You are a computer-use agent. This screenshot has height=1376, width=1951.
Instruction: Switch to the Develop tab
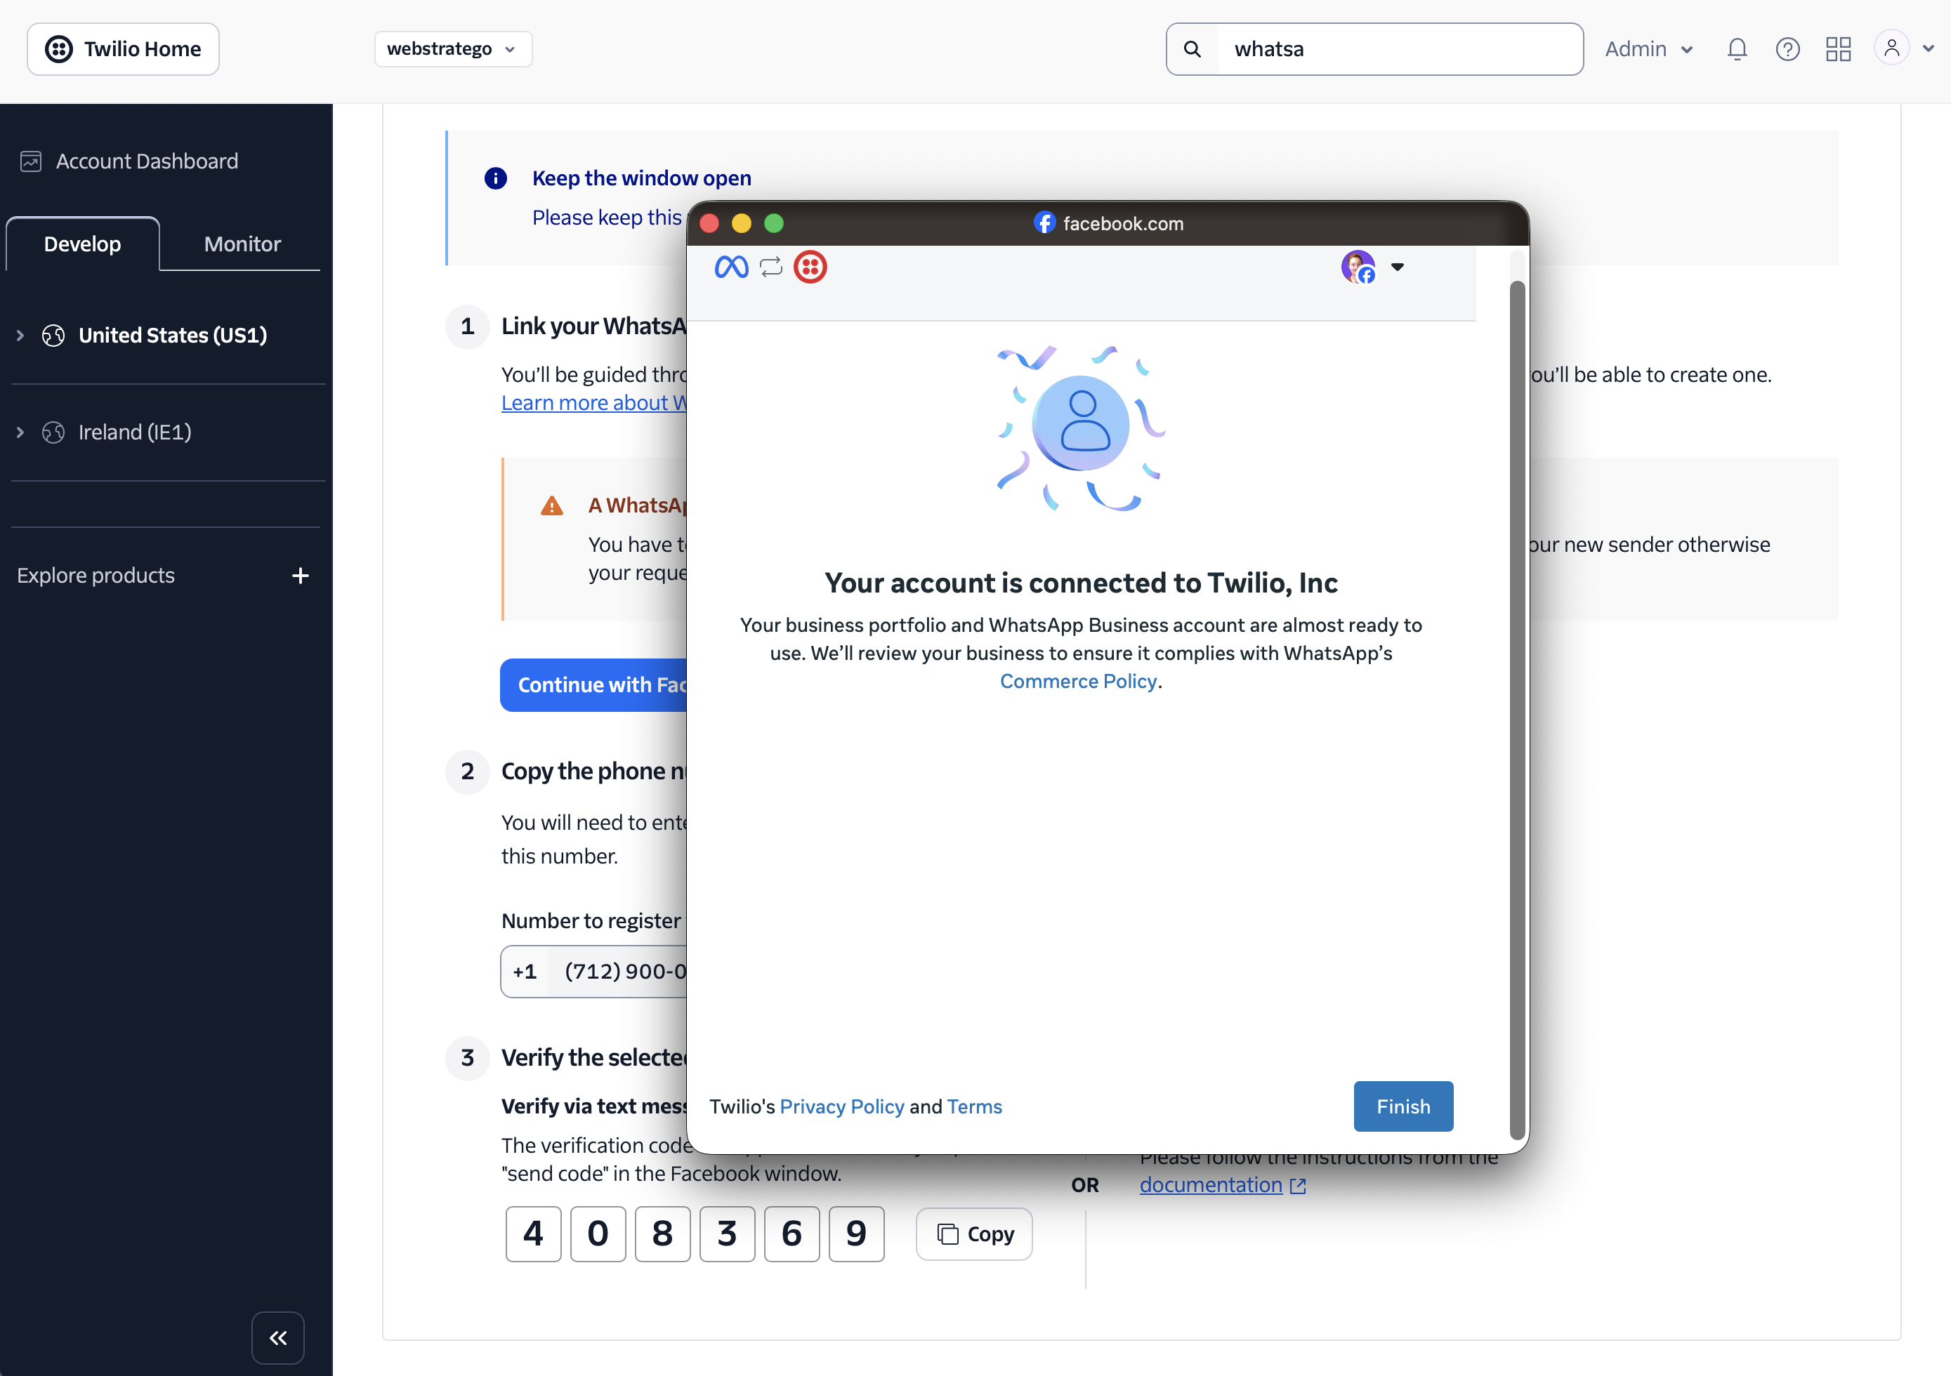[82, 244]
